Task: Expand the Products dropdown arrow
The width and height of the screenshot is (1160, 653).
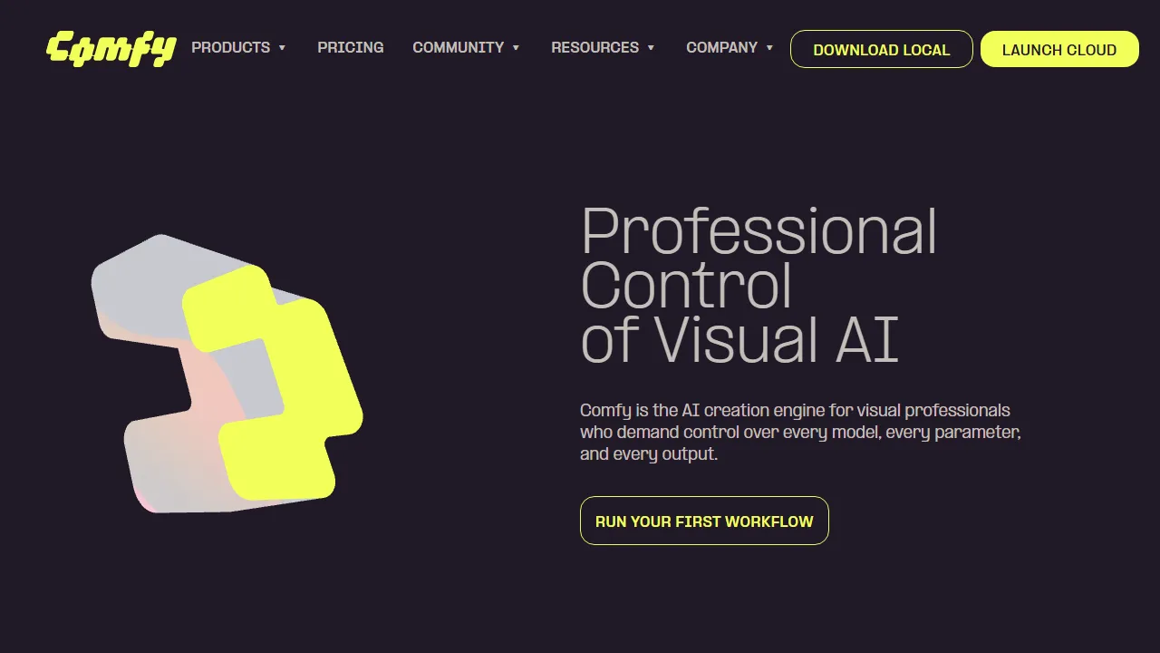Action: coord(282,48)
